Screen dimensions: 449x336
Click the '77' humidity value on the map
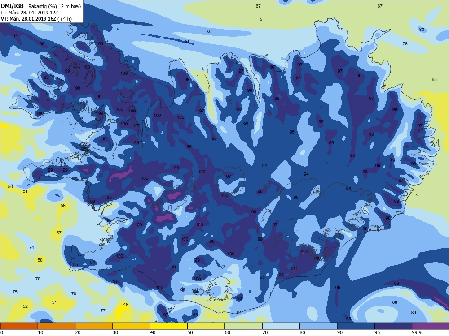(x=103, y=310)
